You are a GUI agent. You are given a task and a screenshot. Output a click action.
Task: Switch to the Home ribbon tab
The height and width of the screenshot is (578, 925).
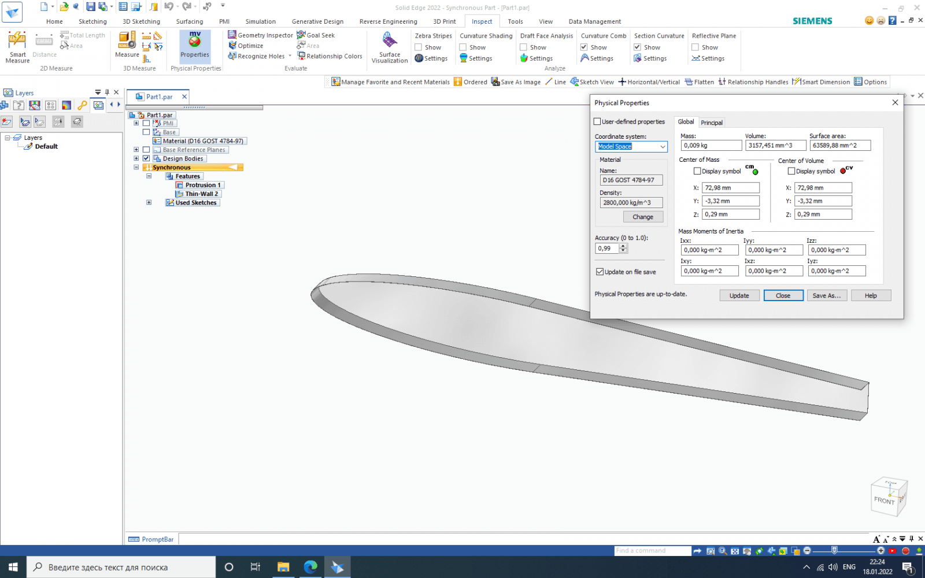pyautogui.click(x=54, y=21)
